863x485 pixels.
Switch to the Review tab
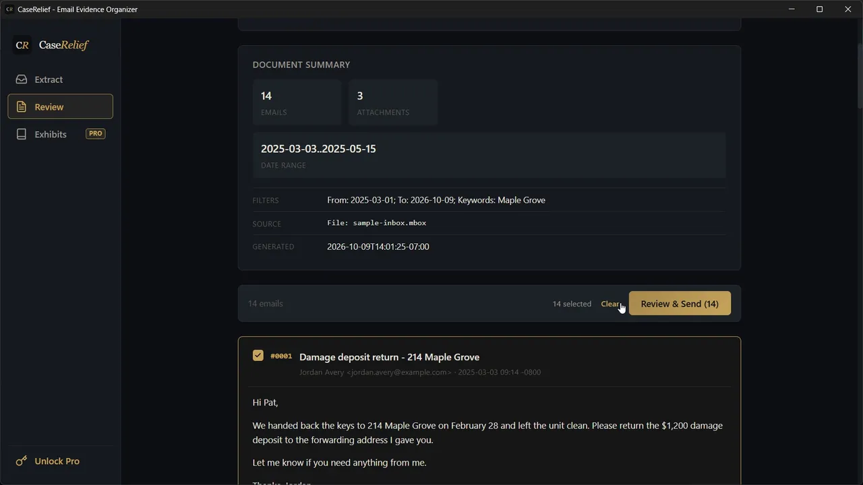[x=60, y=106]
